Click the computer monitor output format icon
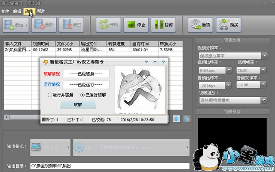 coord(36,147)
